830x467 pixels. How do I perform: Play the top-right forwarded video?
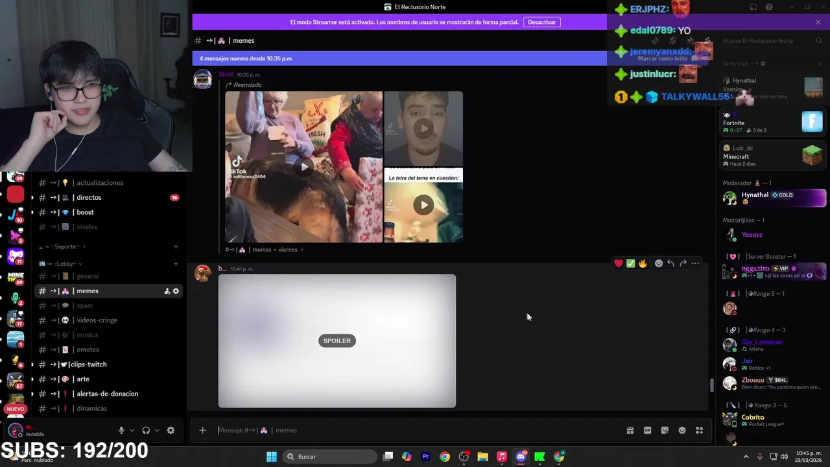(x=423, y=128)
